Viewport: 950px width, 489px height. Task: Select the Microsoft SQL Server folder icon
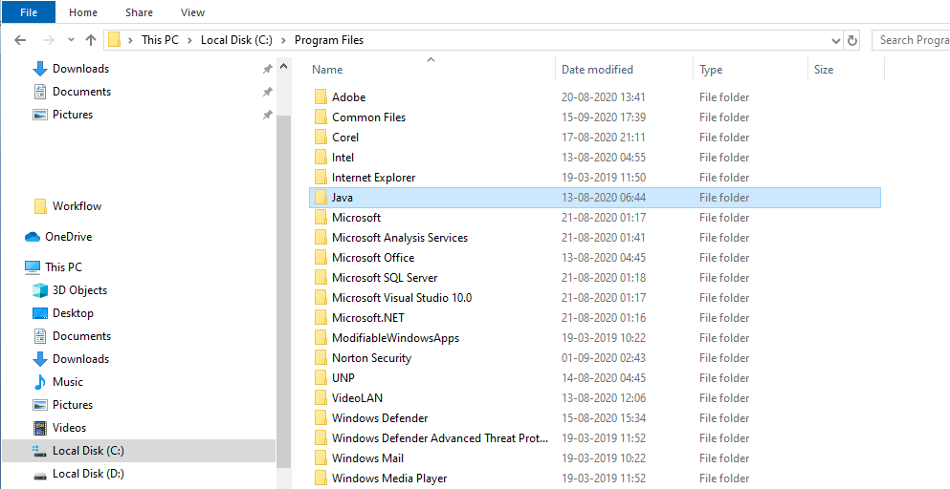pos(320,278)
